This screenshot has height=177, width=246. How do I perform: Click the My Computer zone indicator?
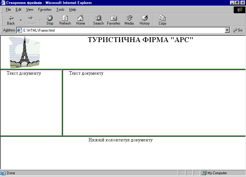214,173
